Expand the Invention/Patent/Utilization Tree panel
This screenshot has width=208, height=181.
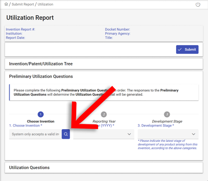click(x=104, y=64)
